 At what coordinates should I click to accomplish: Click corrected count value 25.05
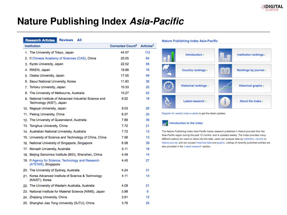(x=125, y=58)
